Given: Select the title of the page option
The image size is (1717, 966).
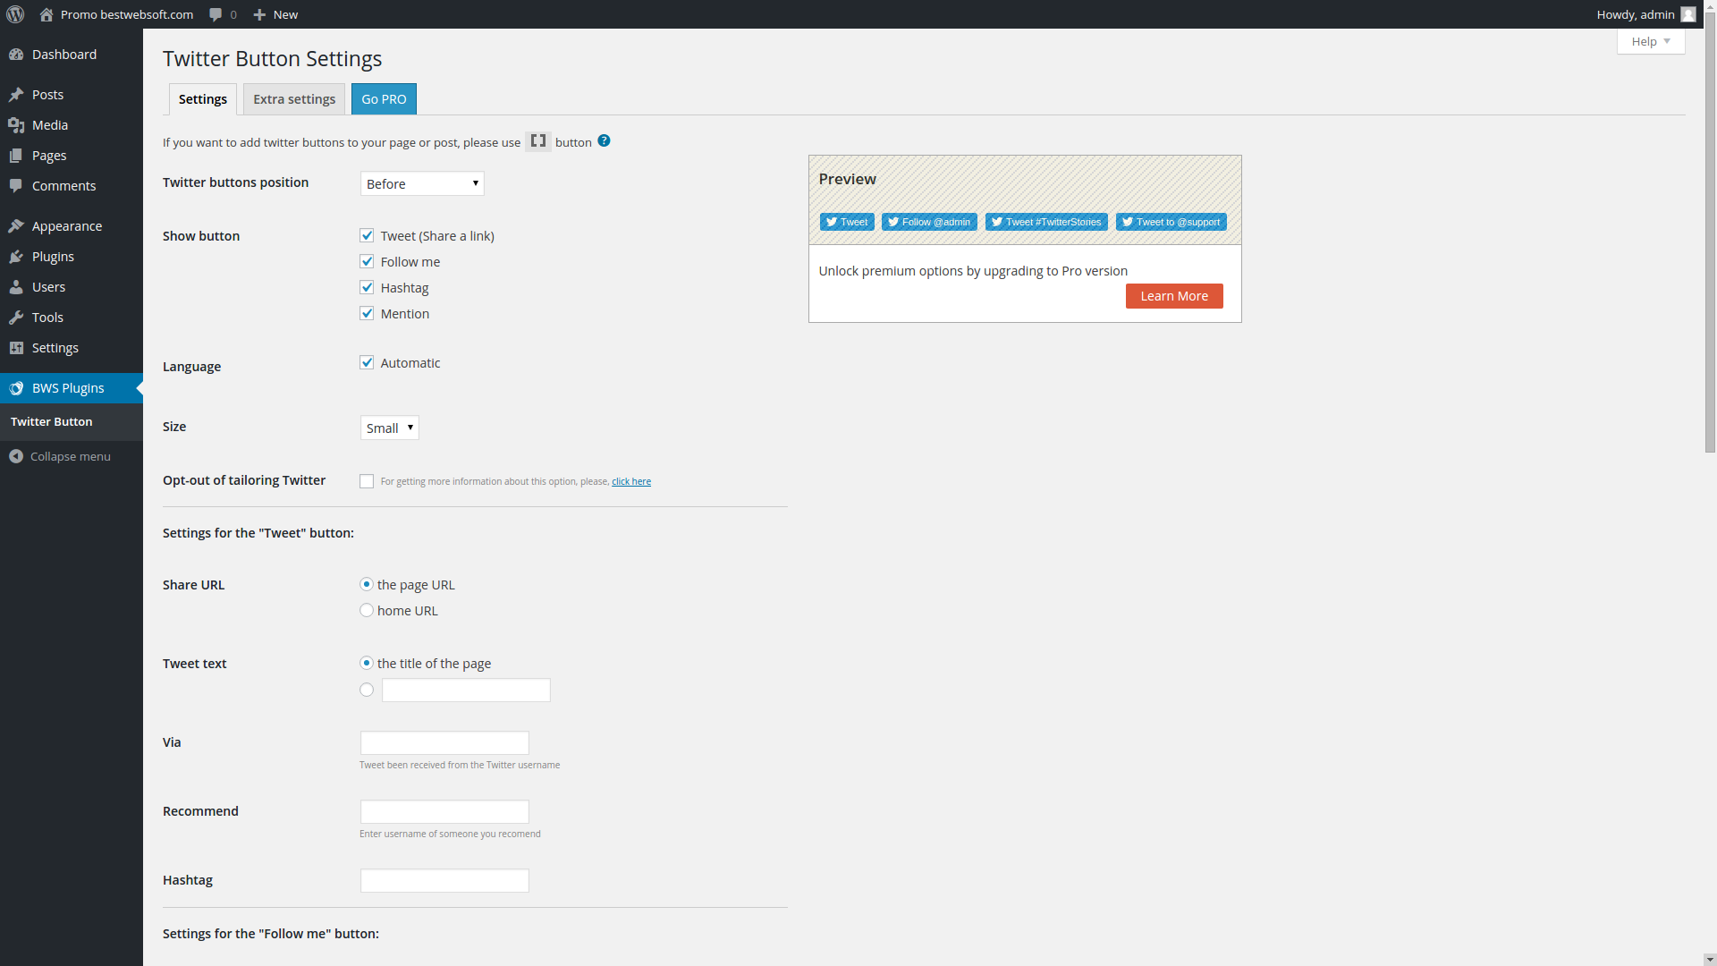Looking at the screenshot, I should click(x=367, y=663).
